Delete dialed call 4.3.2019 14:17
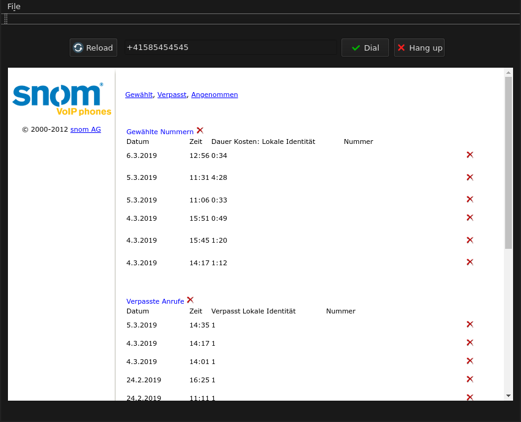The height and width of the screenshot is (422, 521). click(470, 262)
